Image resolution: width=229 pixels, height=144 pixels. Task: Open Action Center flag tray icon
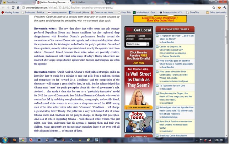pyautogui.click(x=201, y=140)
